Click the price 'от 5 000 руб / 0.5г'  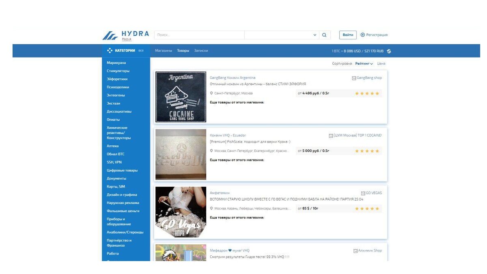point(313,151)
